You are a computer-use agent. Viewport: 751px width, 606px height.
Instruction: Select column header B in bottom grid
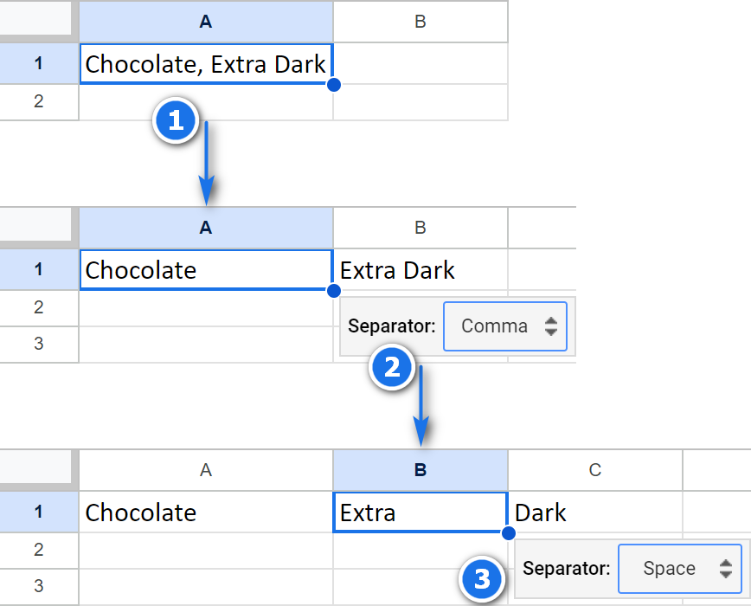[420, 470]
